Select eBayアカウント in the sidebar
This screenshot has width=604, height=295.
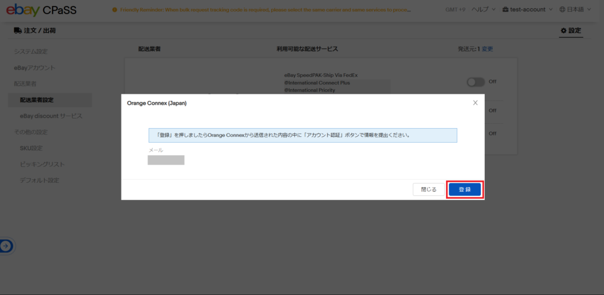(x=35, y=68)
